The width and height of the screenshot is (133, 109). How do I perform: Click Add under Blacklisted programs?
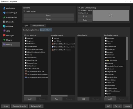point(110,99)
